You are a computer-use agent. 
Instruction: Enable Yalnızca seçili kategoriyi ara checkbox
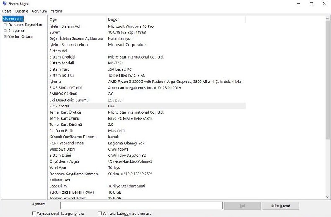tap(34, 213)
